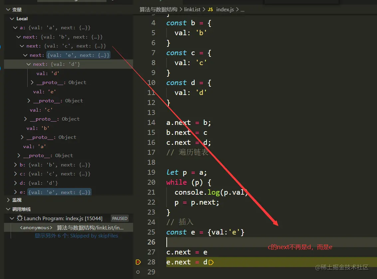The width and height of the screenshot is (377, 279).
Task: Collapse variable a in Local scope
Action: tap(15, 28)
